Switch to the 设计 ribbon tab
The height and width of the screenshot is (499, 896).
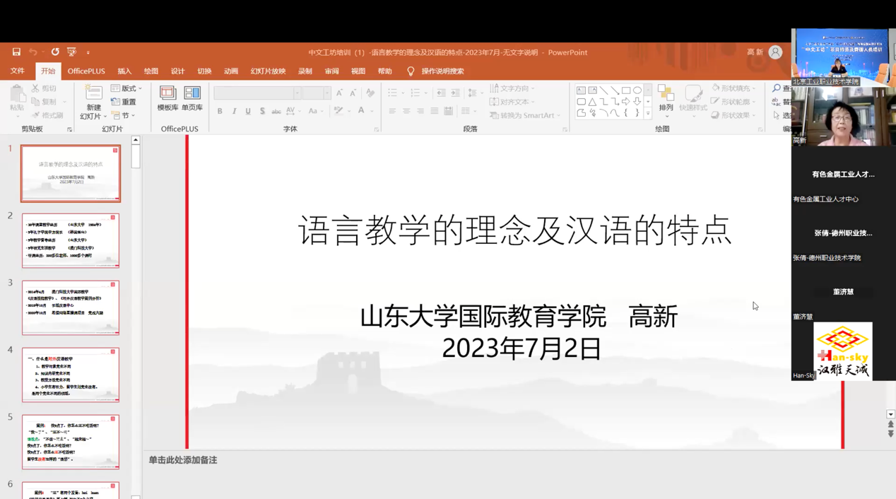[x=177, y=71]
